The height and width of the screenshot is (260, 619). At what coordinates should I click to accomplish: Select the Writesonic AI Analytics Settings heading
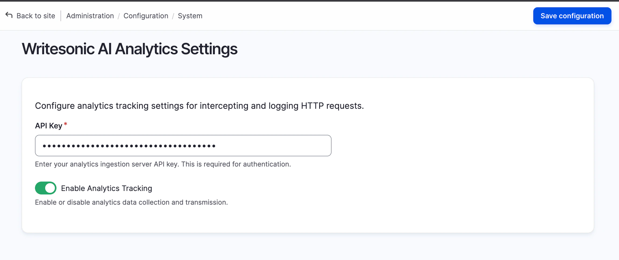coord(130,49)
